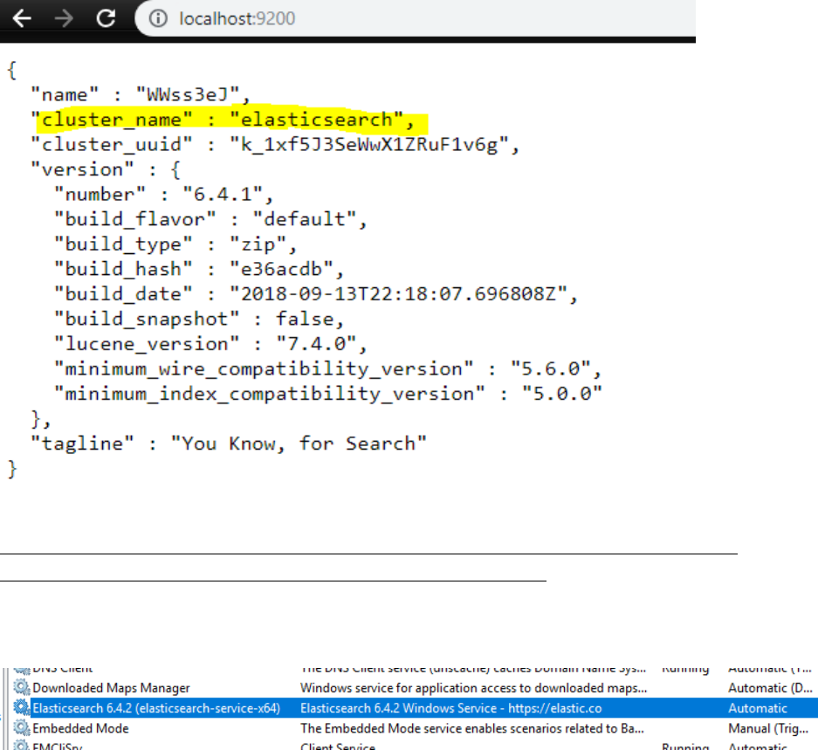This screenshot has width=818, height=750.
Task: Click the "build_date" JSON line
Action: (x=316, y=294)
